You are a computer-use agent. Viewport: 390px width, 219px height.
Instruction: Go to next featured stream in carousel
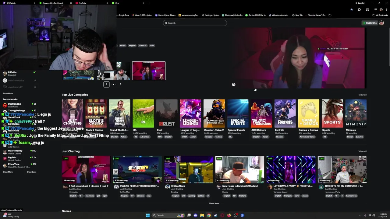pyautogui.click(x=120, y=84)
